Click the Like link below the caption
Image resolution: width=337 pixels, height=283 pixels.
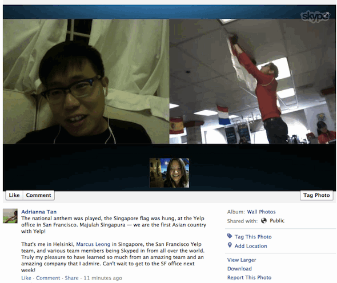(x=26, y=278)
